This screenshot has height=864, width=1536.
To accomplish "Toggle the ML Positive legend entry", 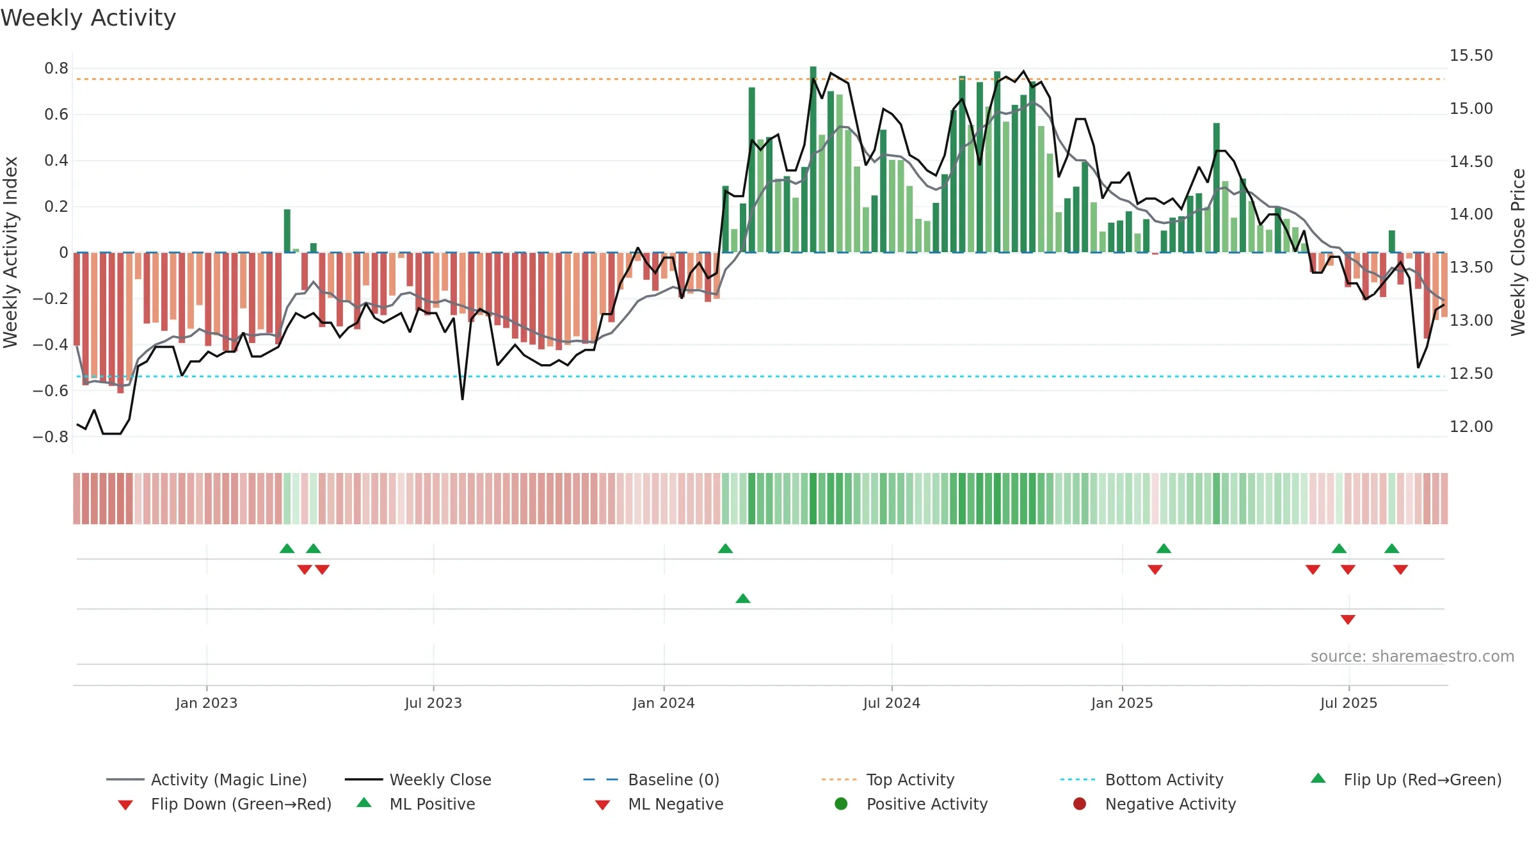I will (x=416, y=804).
